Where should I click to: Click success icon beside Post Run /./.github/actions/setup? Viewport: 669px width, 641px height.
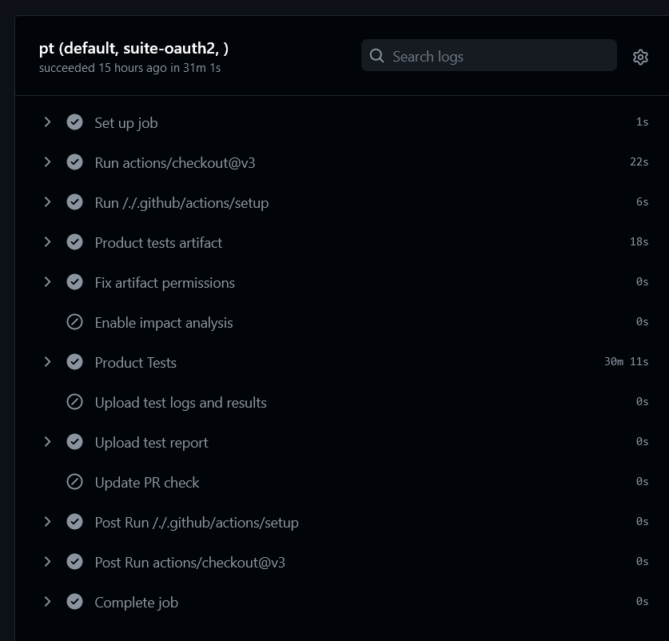click(74, 522)
